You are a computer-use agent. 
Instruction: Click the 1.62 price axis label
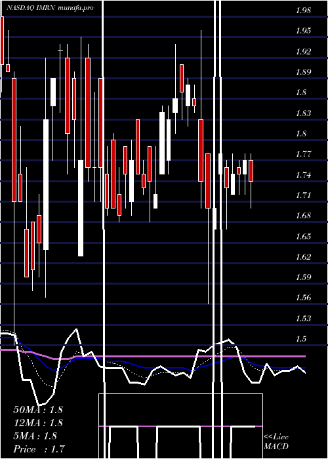(x=303, y=257)
